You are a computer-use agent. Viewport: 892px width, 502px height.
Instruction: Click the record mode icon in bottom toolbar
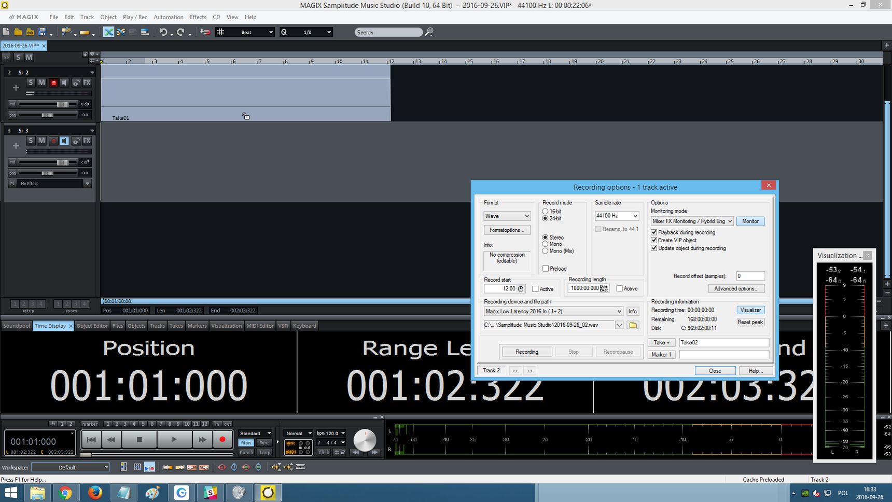tap(149, 467)
